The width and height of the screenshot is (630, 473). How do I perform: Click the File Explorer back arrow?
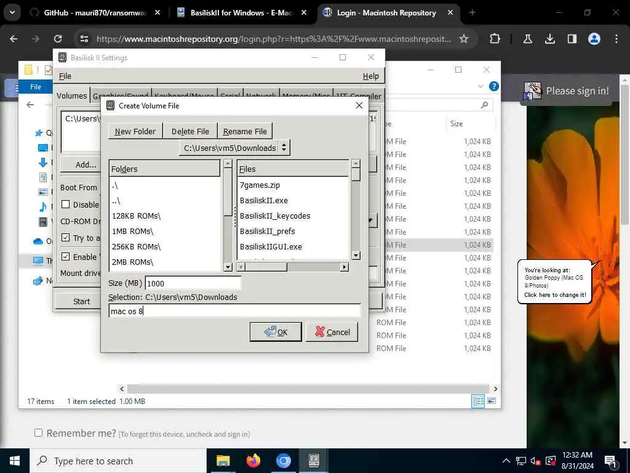(30, 105)
